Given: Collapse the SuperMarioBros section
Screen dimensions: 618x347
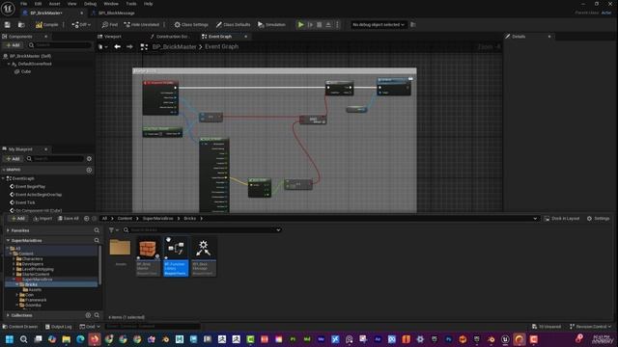Looking at the screenshot, I should [8, 240].
